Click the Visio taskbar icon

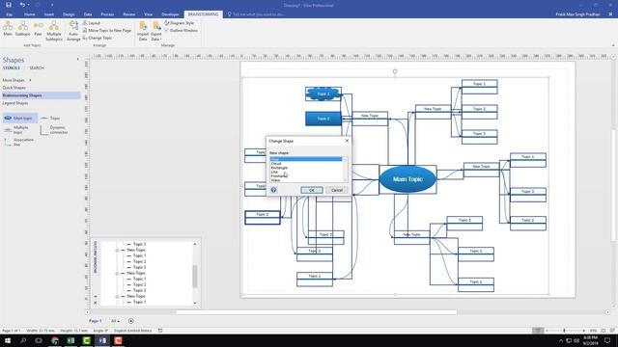pyautogui.click(x=102, y=340)
